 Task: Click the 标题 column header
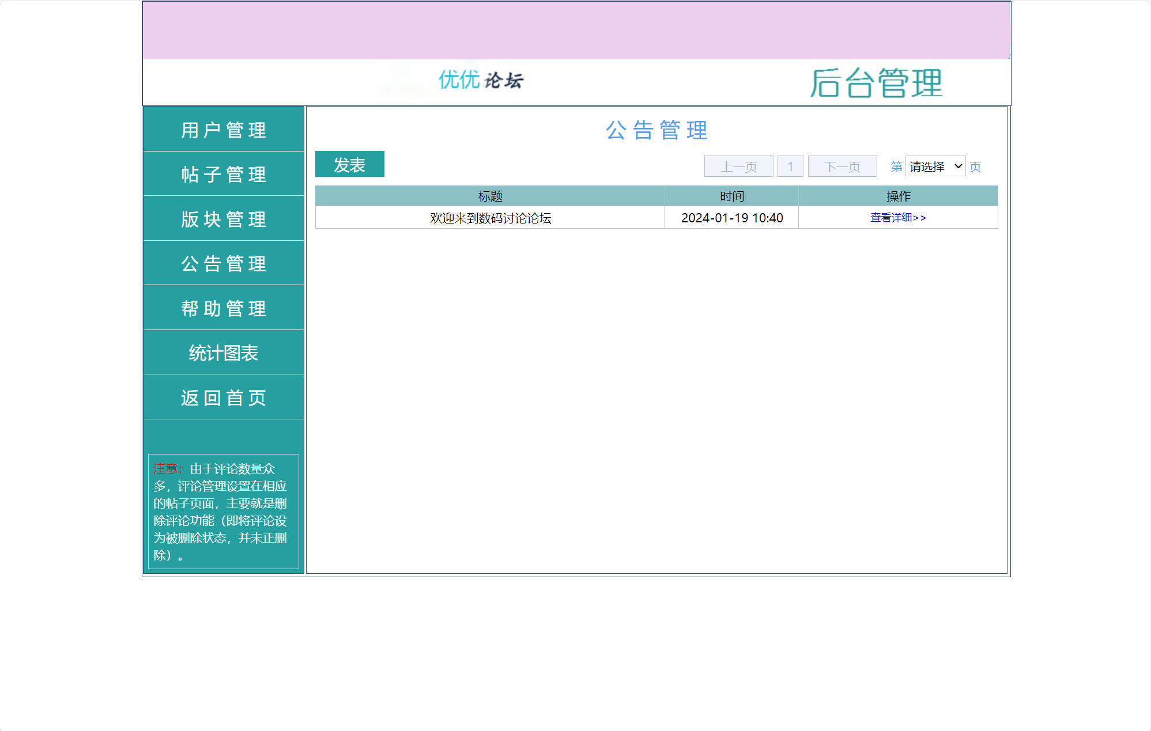coord(490,196)
